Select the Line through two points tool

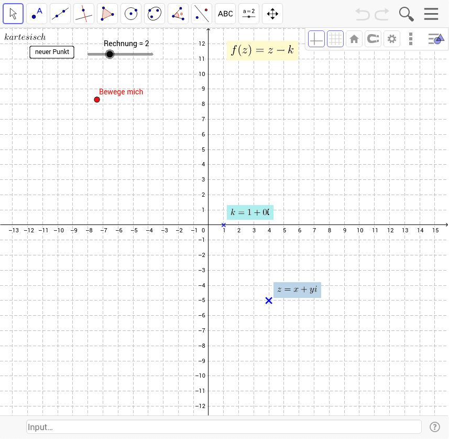(x=60, y=14)
